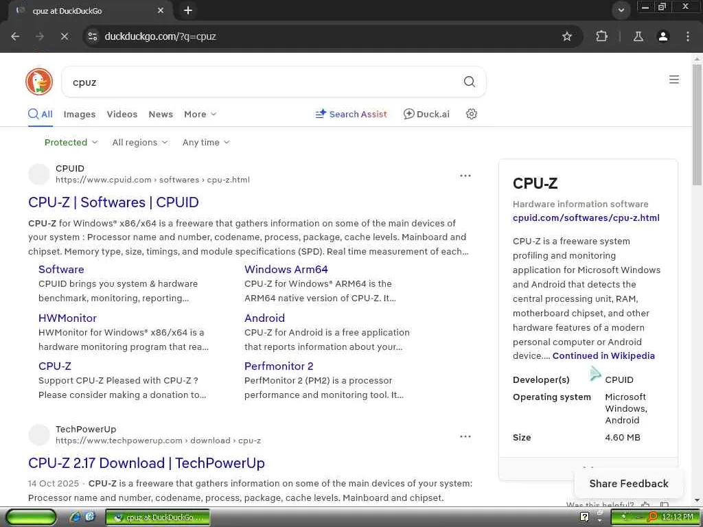703x527 pixels.
Task: Open Continued in Wikipedia link
Action: tap(603, 356)
